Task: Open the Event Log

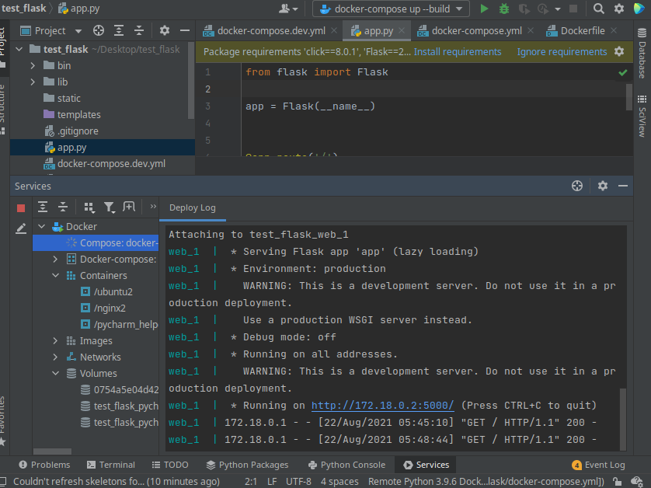Action: pos(598,465)
